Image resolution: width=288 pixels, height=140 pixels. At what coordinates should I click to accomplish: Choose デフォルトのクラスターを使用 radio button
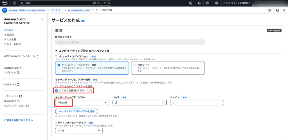click(x=57, y=86)
